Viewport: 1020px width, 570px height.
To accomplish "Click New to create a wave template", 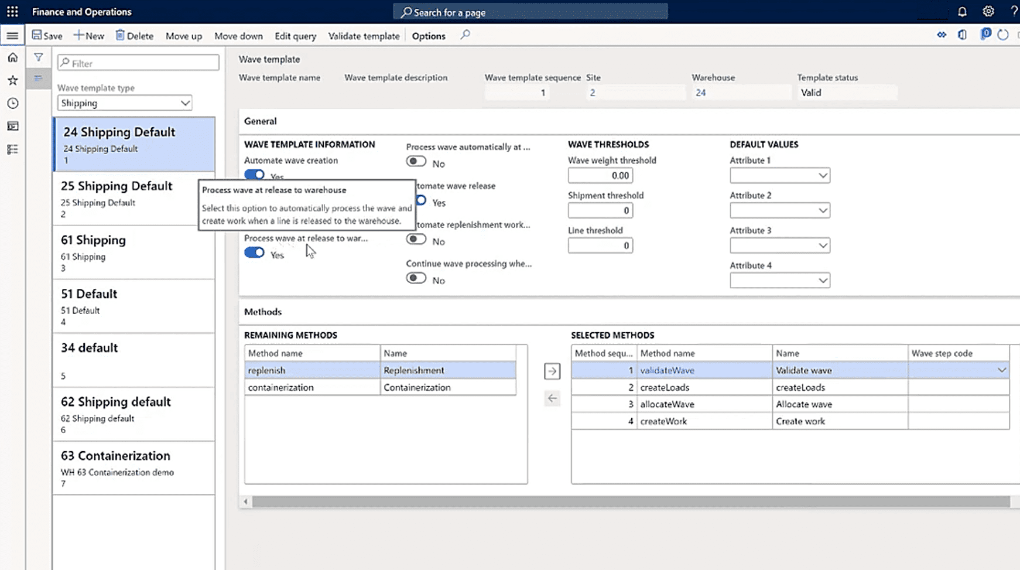I will point(88,36).
